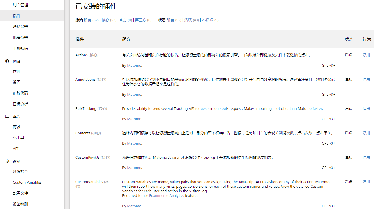Filter status by 不活跃 (9)

(210, 20)
